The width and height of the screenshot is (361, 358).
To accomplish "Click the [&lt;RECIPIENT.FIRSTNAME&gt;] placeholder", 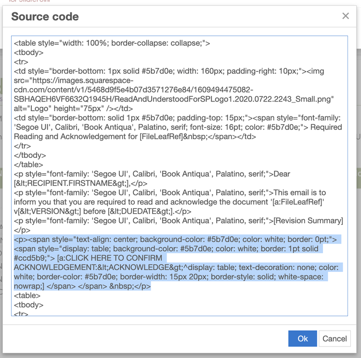I will 72,183.
